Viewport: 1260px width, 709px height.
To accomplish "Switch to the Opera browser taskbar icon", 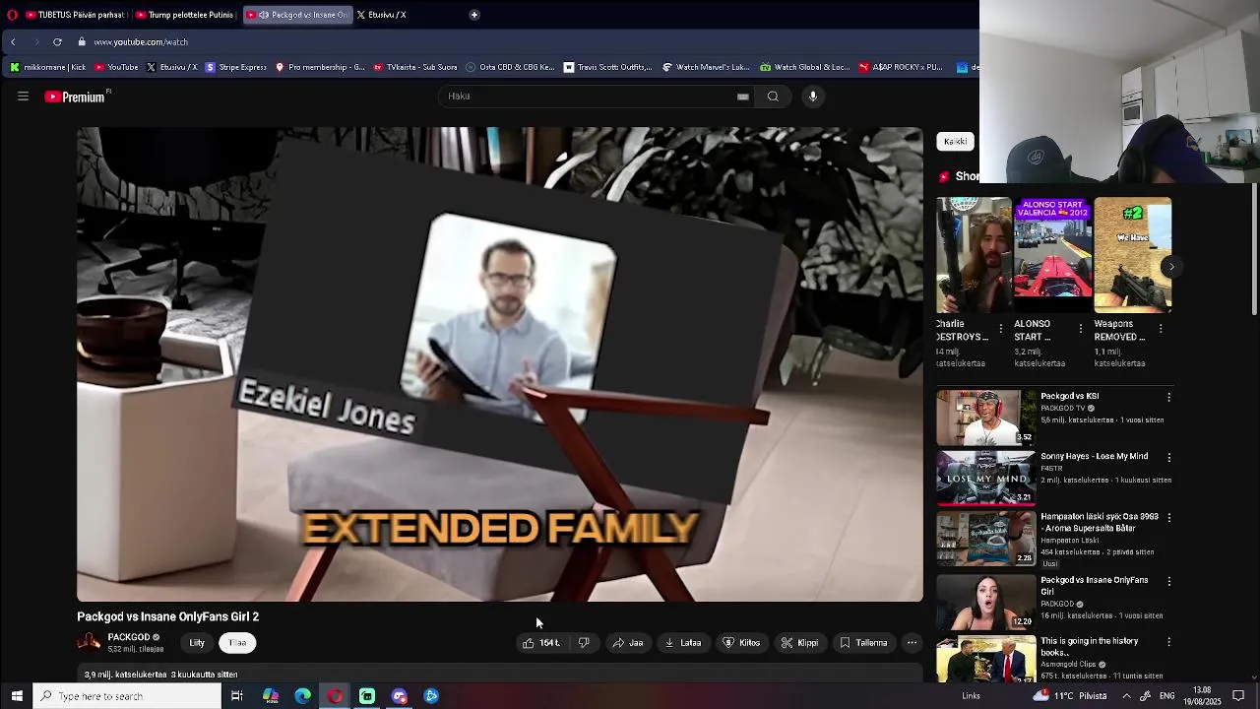I will pos(336,696).
